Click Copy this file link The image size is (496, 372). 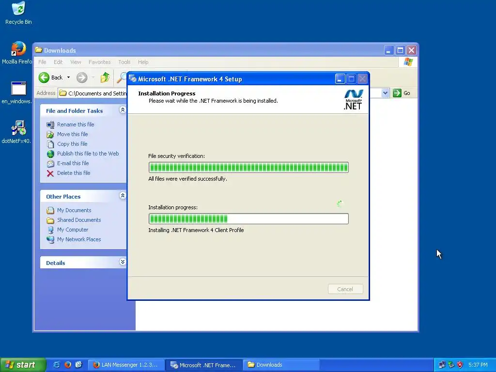point(72,144)
